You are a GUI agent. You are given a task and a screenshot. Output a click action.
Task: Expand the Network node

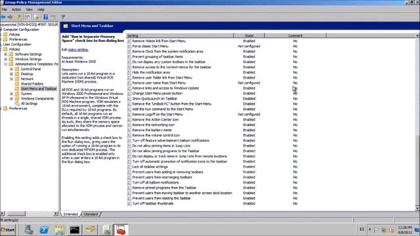coord(12,79)
